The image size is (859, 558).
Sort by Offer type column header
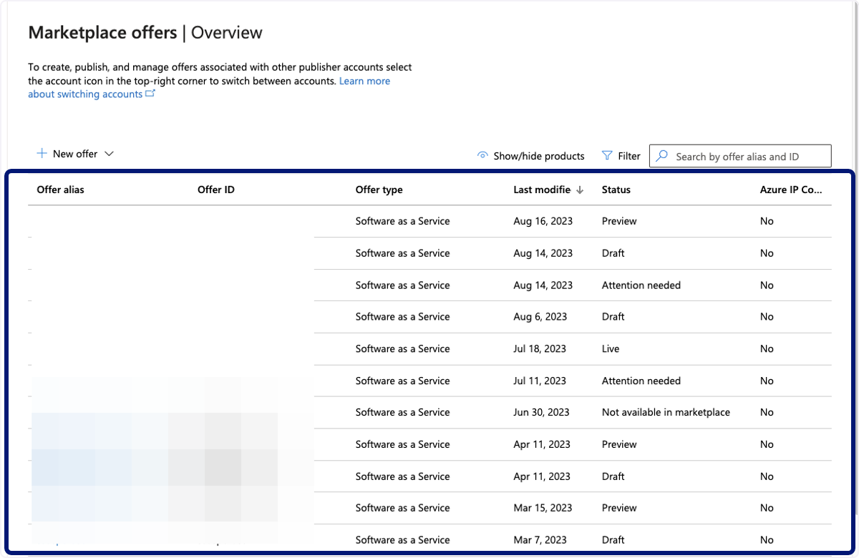[379, 190]
